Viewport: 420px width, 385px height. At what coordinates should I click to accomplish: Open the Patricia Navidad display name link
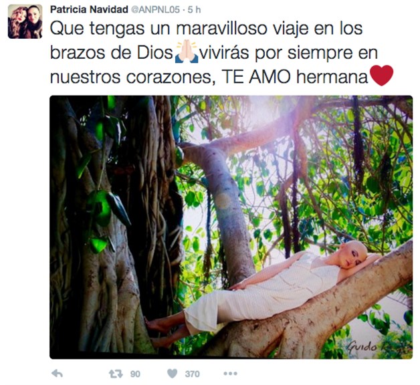pyautogui.click(x=89, y=9)
